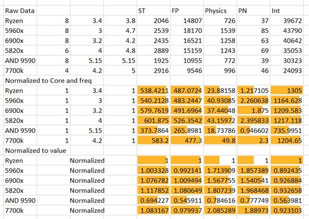Image resolution: width=309 pixels, height=219 pixels.
Task: Select the cell with value 35053
Action: [287, 50]
